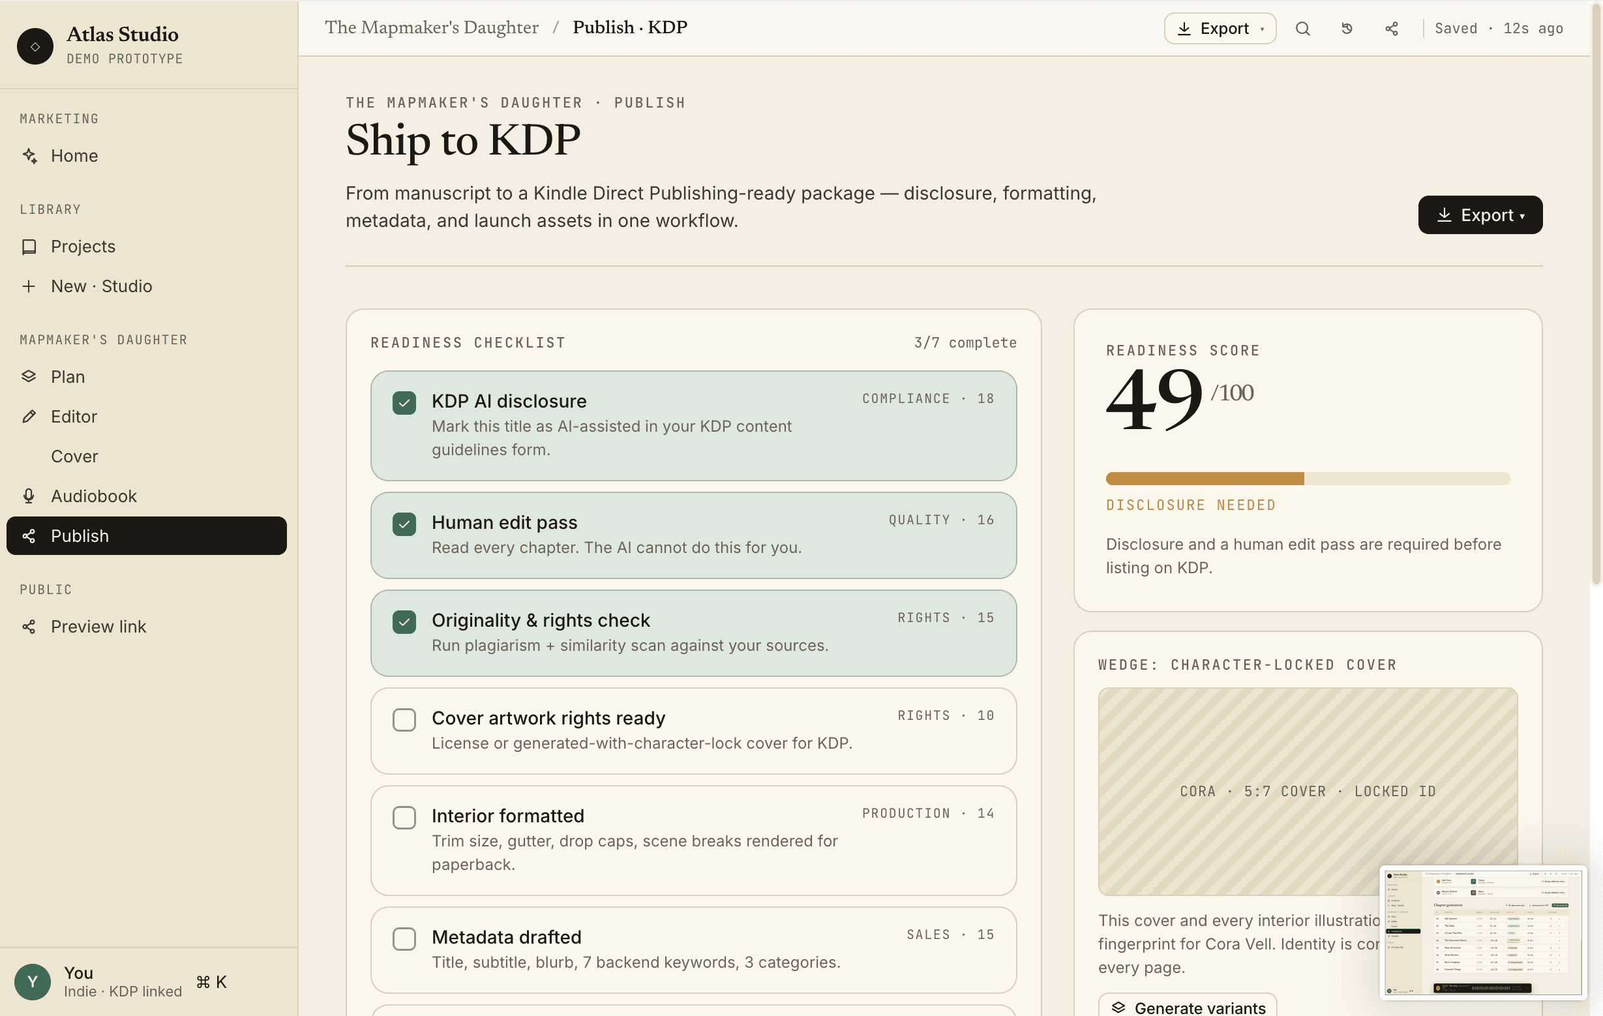This screenshot has height=1016, width=1603.
Task: Click the Editor pencil icon
Action: click(x=29, y=417)
